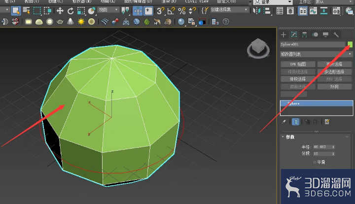Click the 半径 radius value field
Screen dimensions: 355x204
click(322, 147)
